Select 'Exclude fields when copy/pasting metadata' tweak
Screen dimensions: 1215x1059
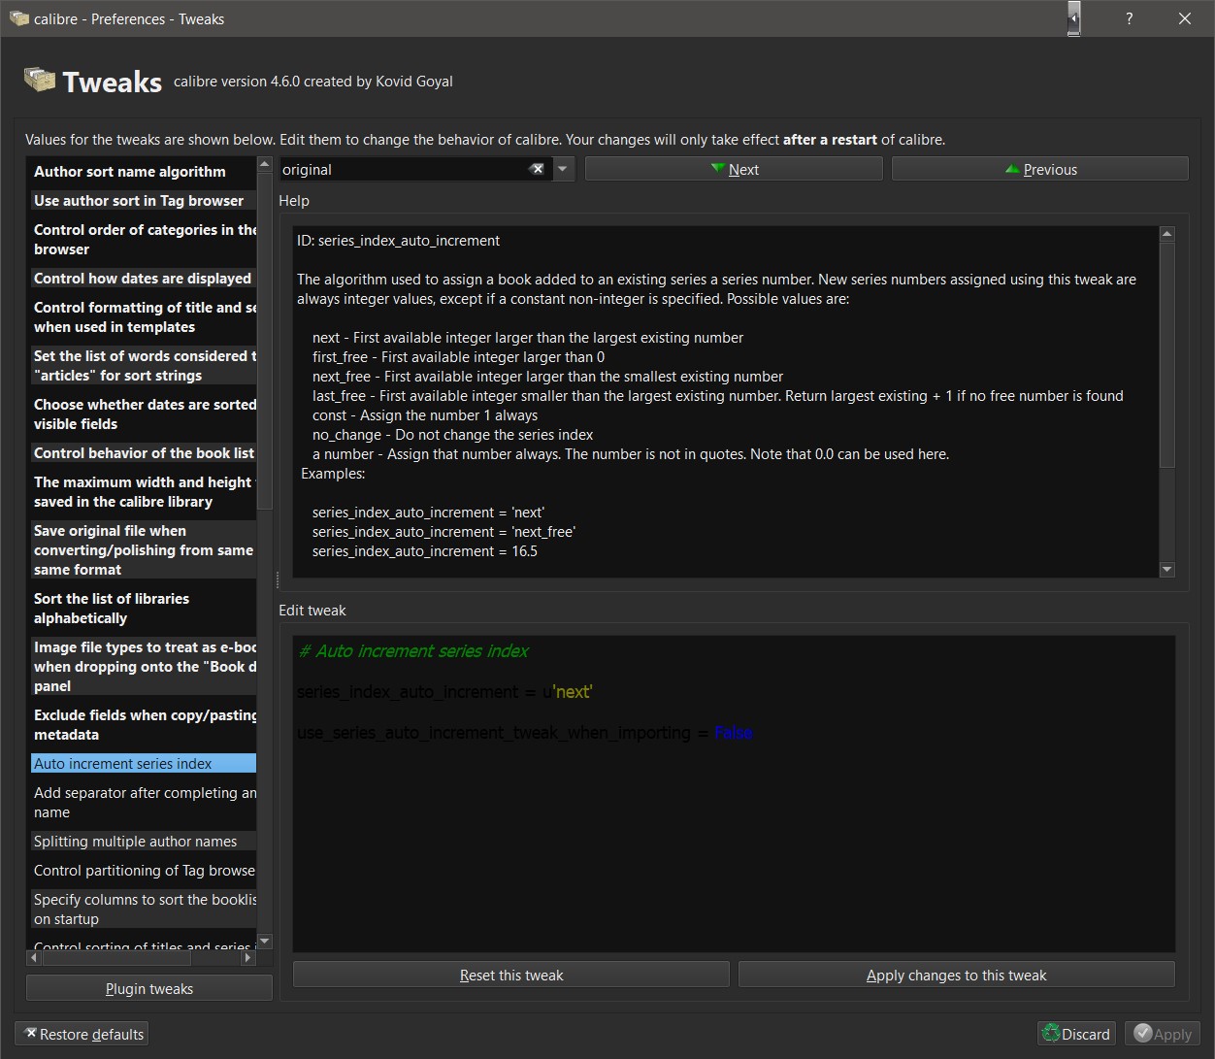tap(144, 725)
